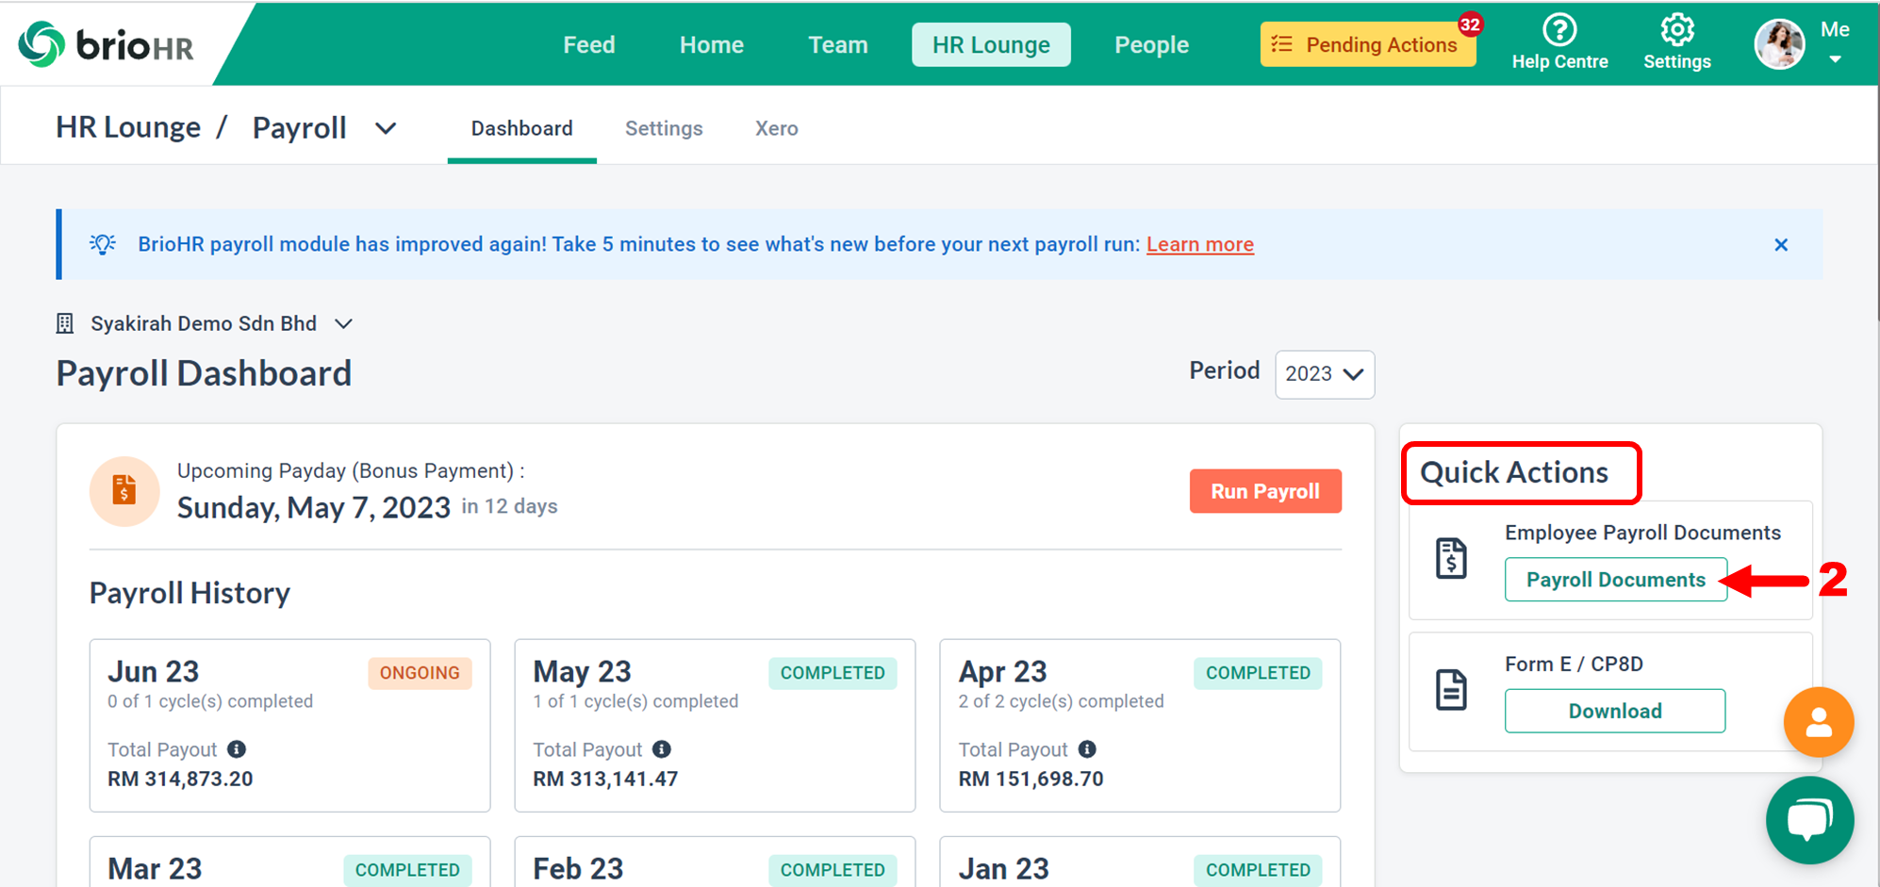Image resolution: width=1880 pixels, height=887 pixels.
Task: Select HR Lounge in top navigation
Action: pos(991,44)
